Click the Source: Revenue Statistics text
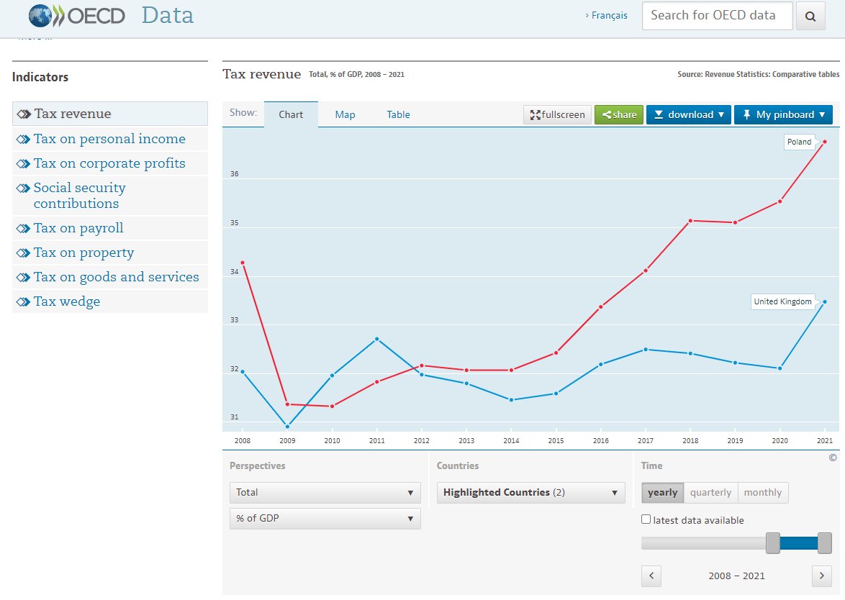The width and height of the screenshot is (845, 600). point(758,74)
